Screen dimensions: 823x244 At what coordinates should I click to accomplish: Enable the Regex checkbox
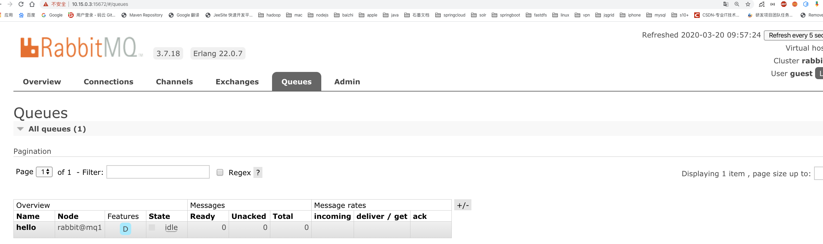click(x=220, y=172)
